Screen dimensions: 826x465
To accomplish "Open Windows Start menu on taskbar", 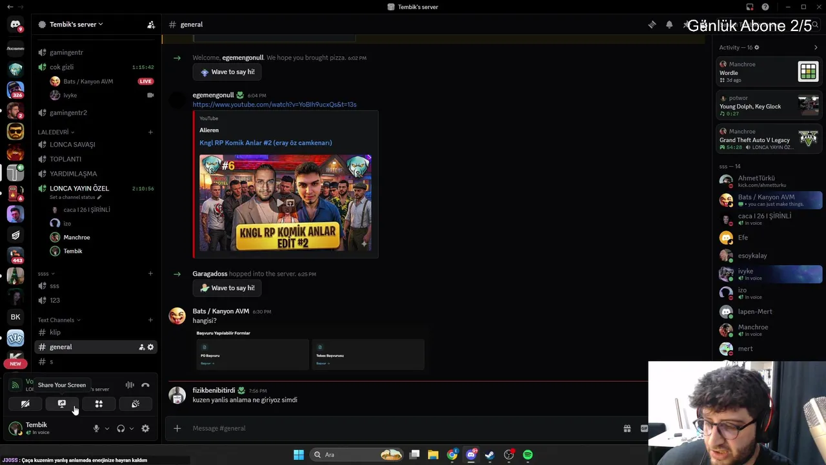I will (298, 455).
